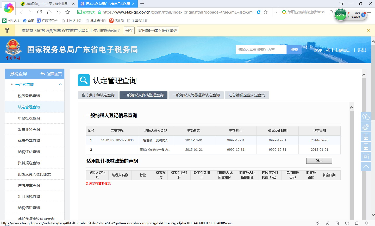Bookmark page with toolbar star icon
Image resolution: width=375 pixels, height=226 pixels.
coord(67,12)
